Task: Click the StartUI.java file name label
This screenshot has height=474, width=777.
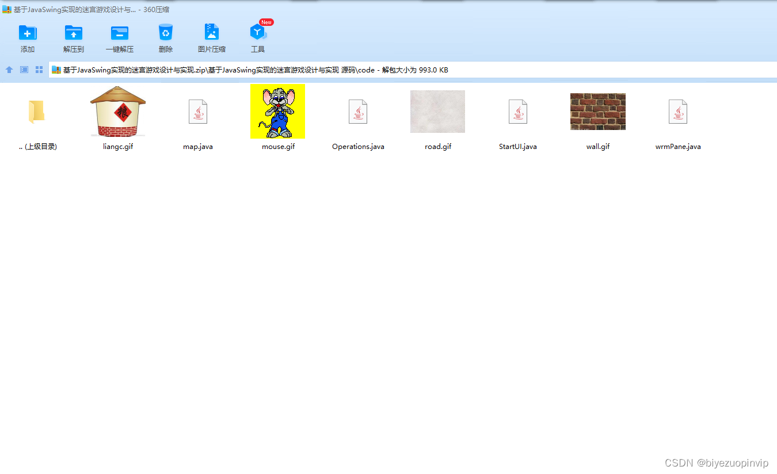Action: click(x=518, y=147)
